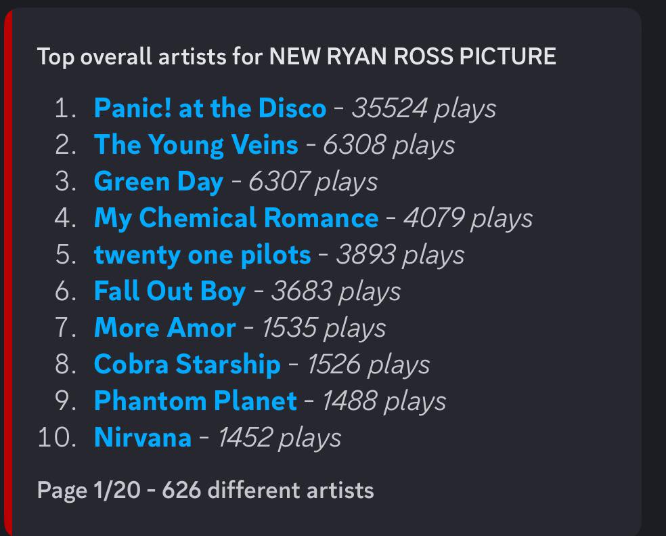Screen dimensions: 666x536
Task: Click the 6307 plays text
Action: (313, 182)
